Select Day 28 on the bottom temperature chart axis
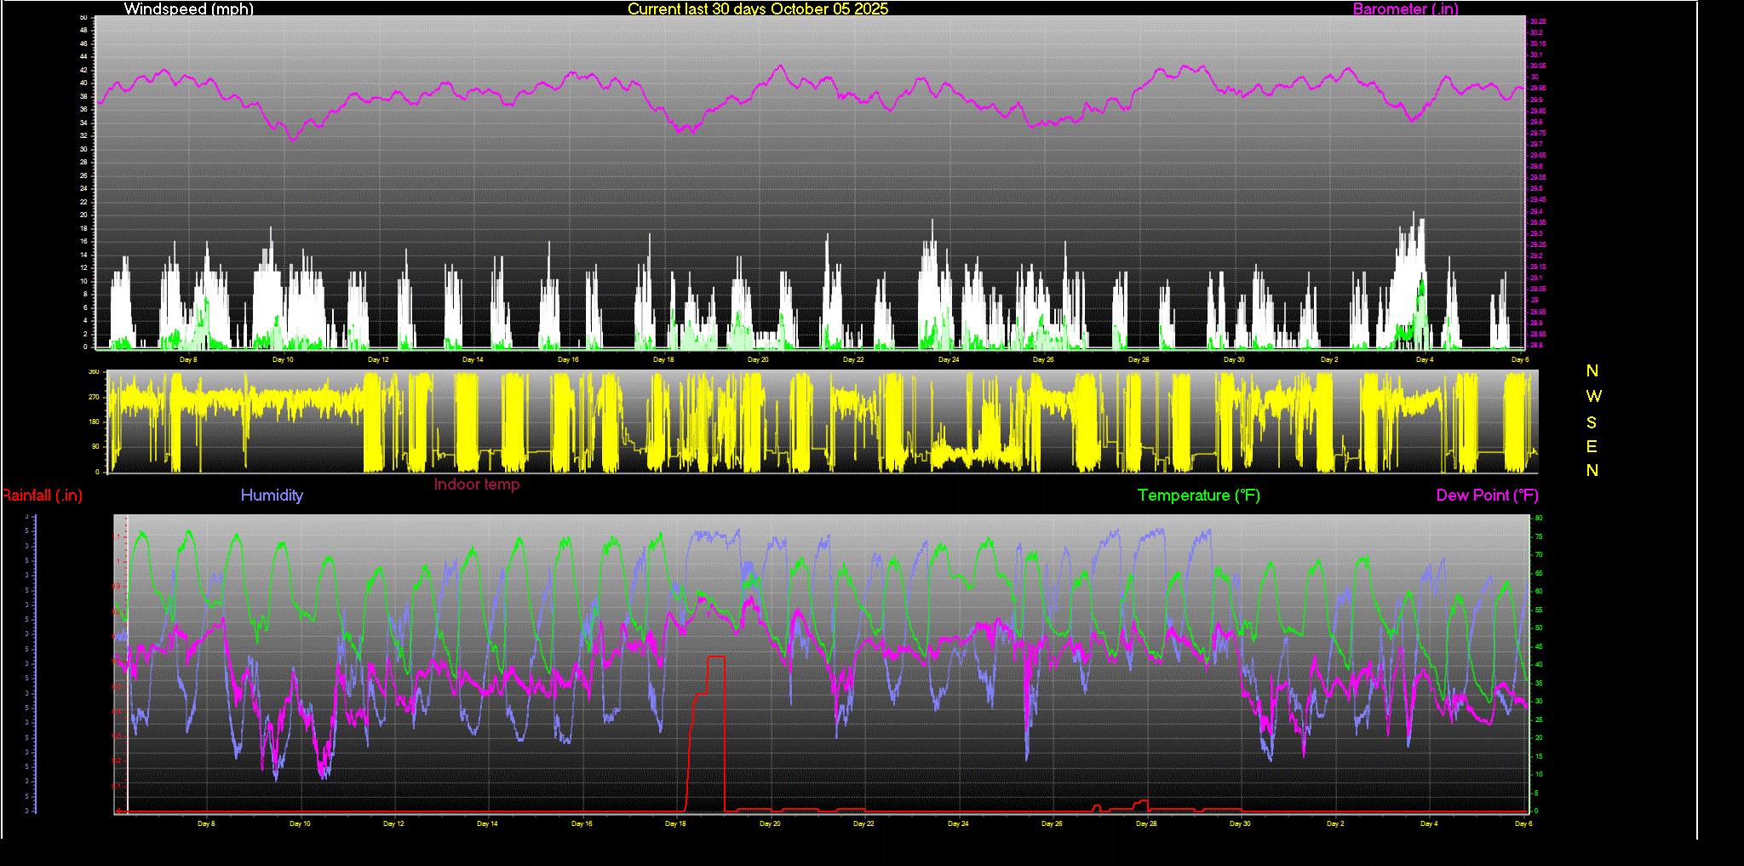 [1146, 824]
